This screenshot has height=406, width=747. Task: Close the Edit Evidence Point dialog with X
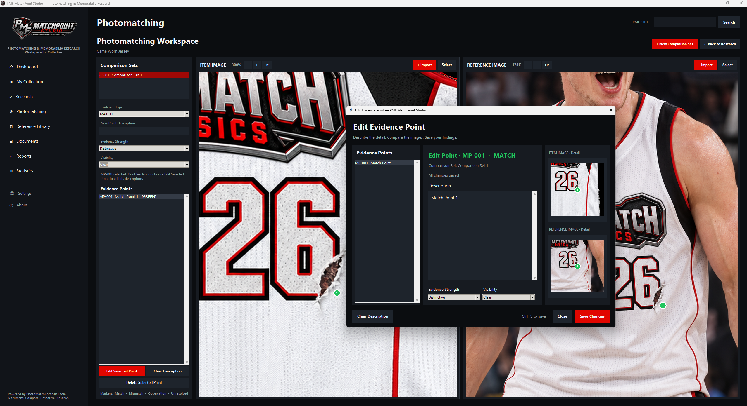611,110
